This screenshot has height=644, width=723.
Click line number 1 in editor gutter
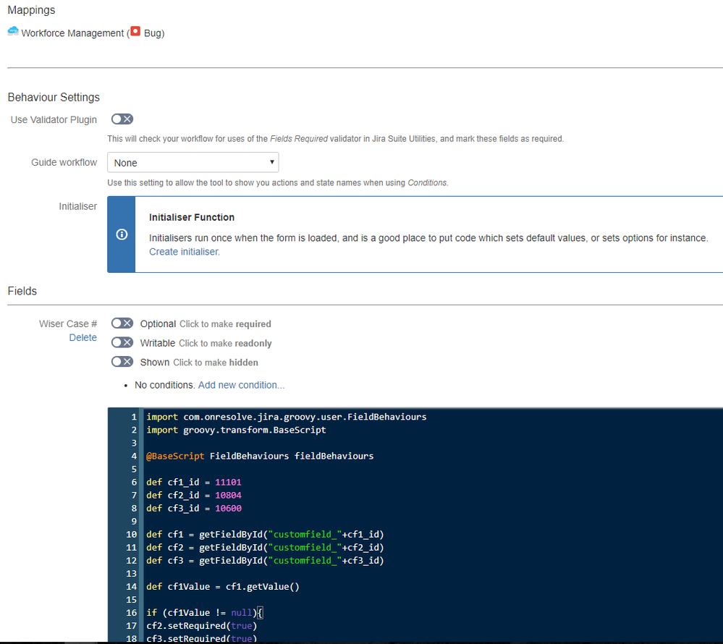click(134, 417)
